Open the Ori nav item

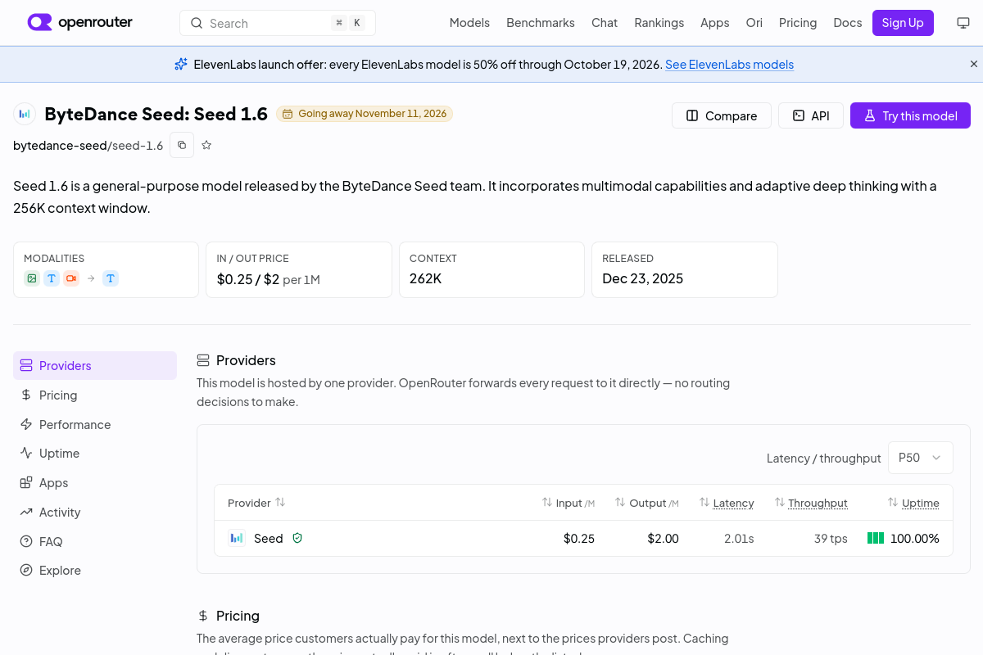(x=754, y=23)
